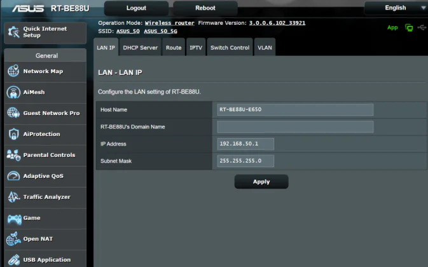Click the Quick Internet Setup gear icon
428x267 pixels.
click(13, 32)
